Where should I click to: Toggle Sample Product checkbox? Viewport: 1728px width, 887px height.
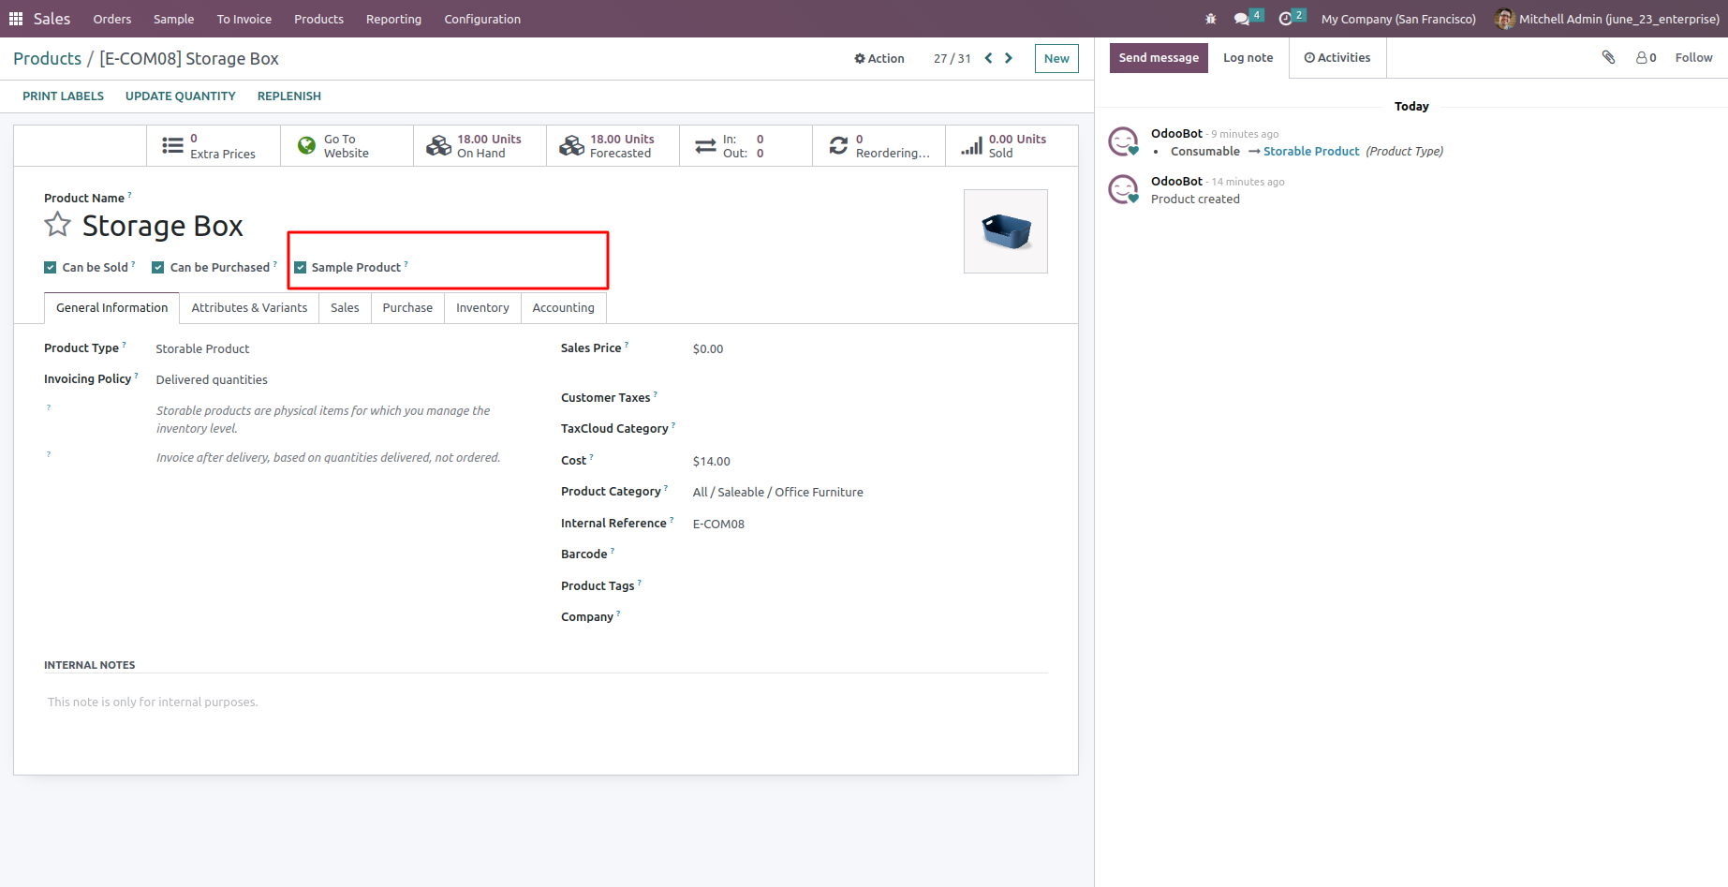[x=301, y=268]
